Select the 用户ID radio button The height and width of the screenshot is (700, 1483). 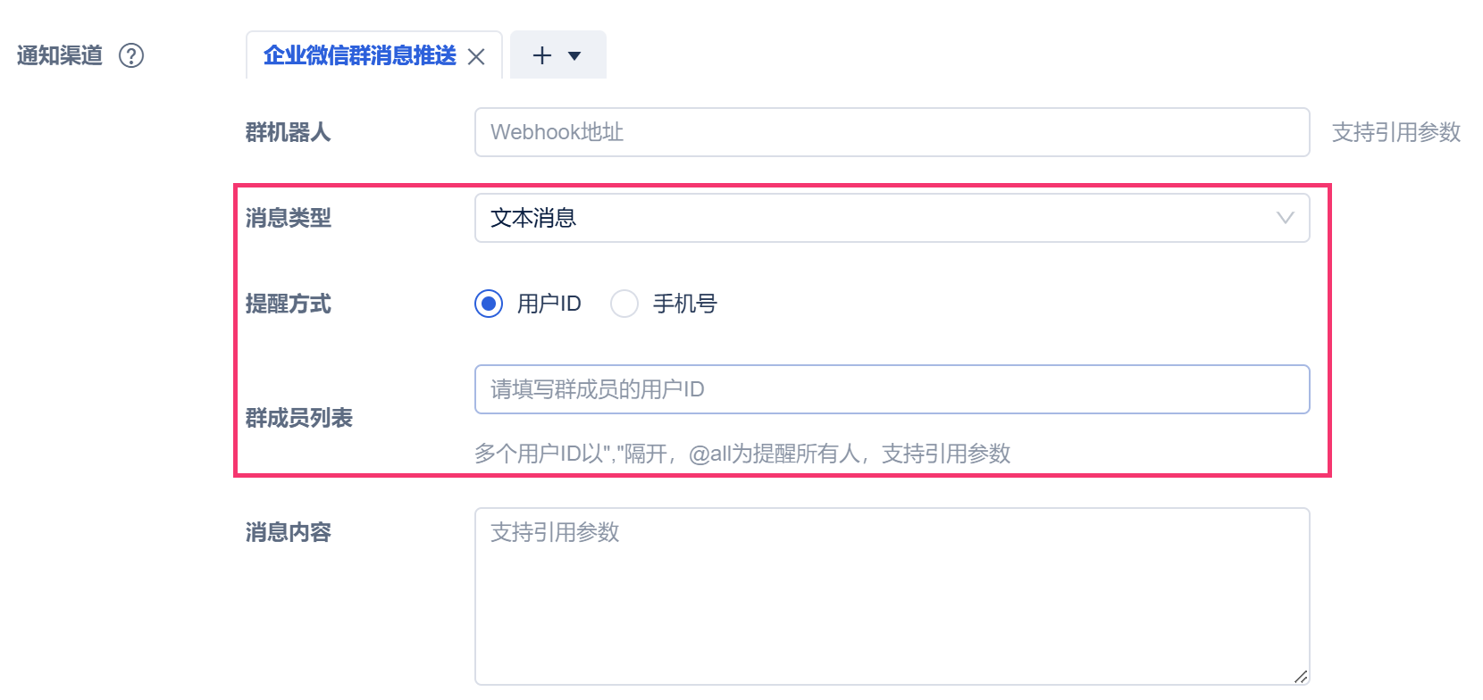pos(489,304)
